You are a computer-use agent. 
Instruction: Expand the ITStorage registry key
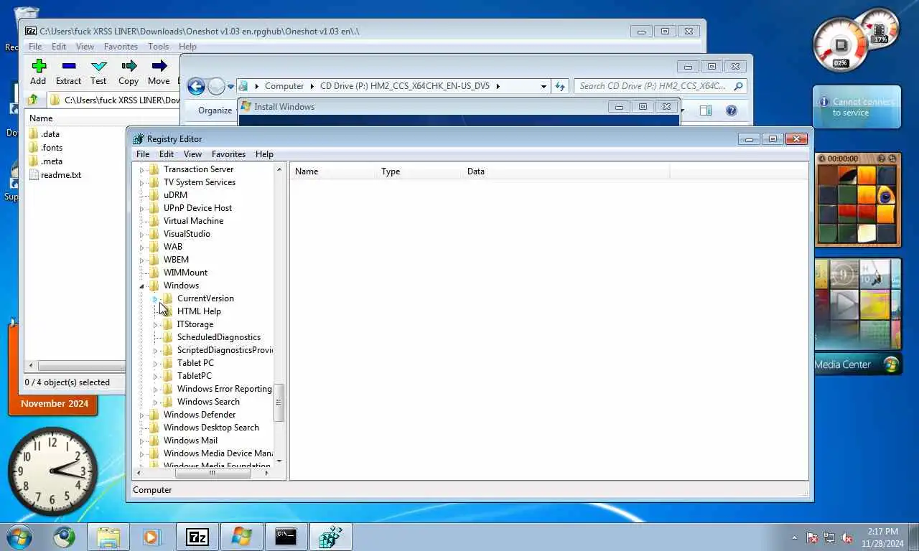tap(155, 324)
